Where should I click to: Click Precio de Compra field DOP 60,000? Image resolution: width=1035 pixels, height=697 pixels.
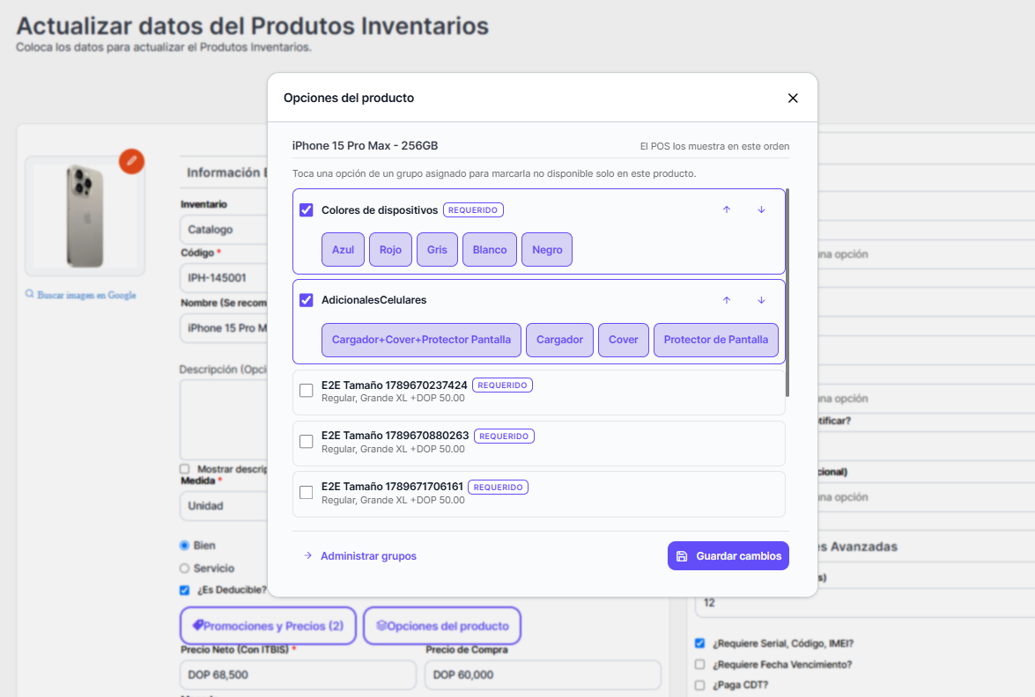[x=543, y=675]
